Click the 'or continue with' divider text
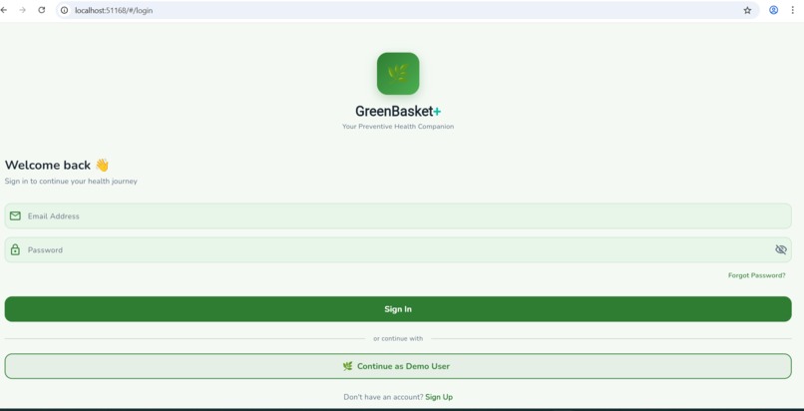 (398, 338)
